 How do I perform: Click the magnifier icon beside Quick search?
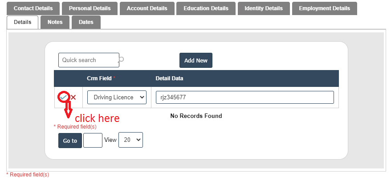point(121,59)
